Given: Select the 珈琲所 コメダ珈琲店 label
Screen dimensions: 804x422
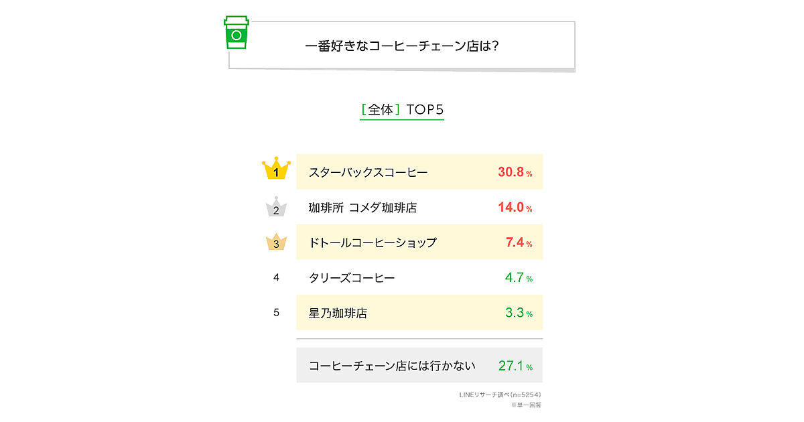Looking at the screenshot, I should click(x=362, y=208).
